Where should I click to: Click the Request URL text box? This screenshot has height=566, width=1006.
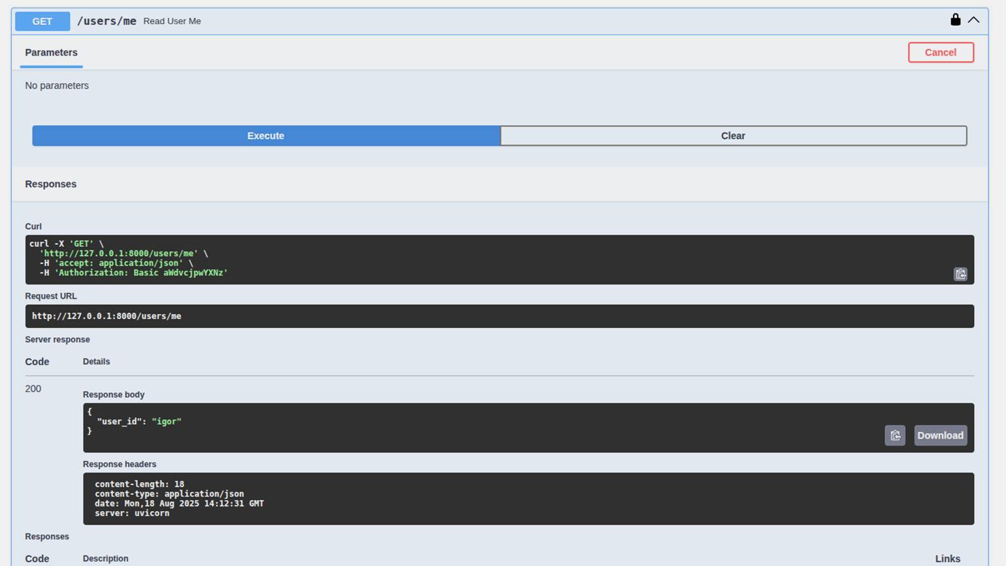click(457, 316)
